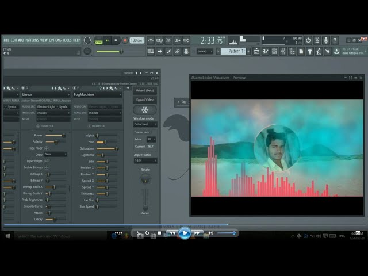Open the audio editor scissors icon
The height and width of the screenshot is (276, 368).
317,40
